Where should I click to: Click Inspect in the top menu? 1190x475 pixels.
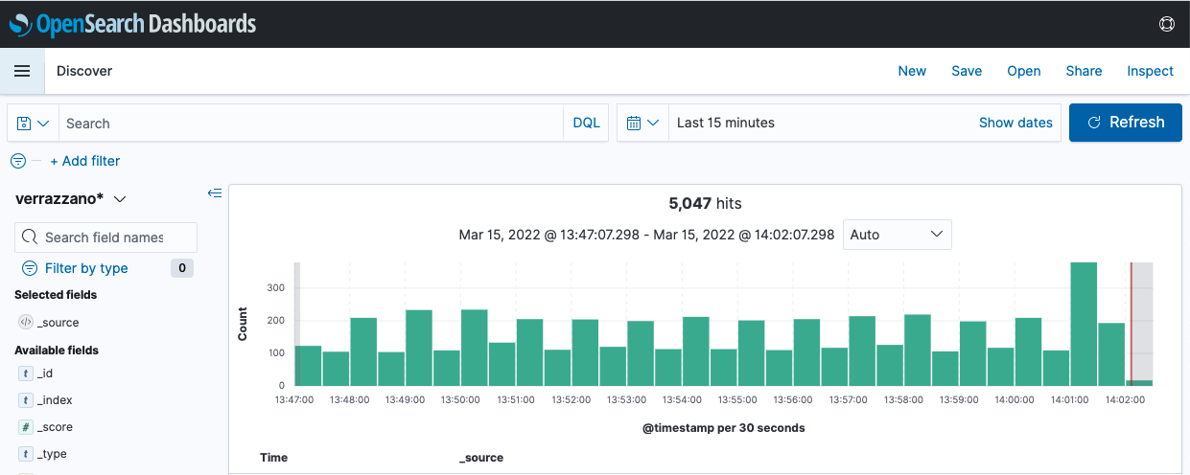[1150, 71]
